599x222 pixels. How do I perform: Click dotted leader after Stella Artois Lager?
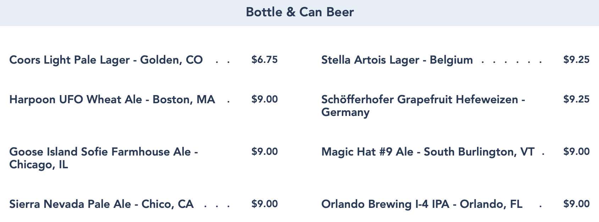(511, 62)
